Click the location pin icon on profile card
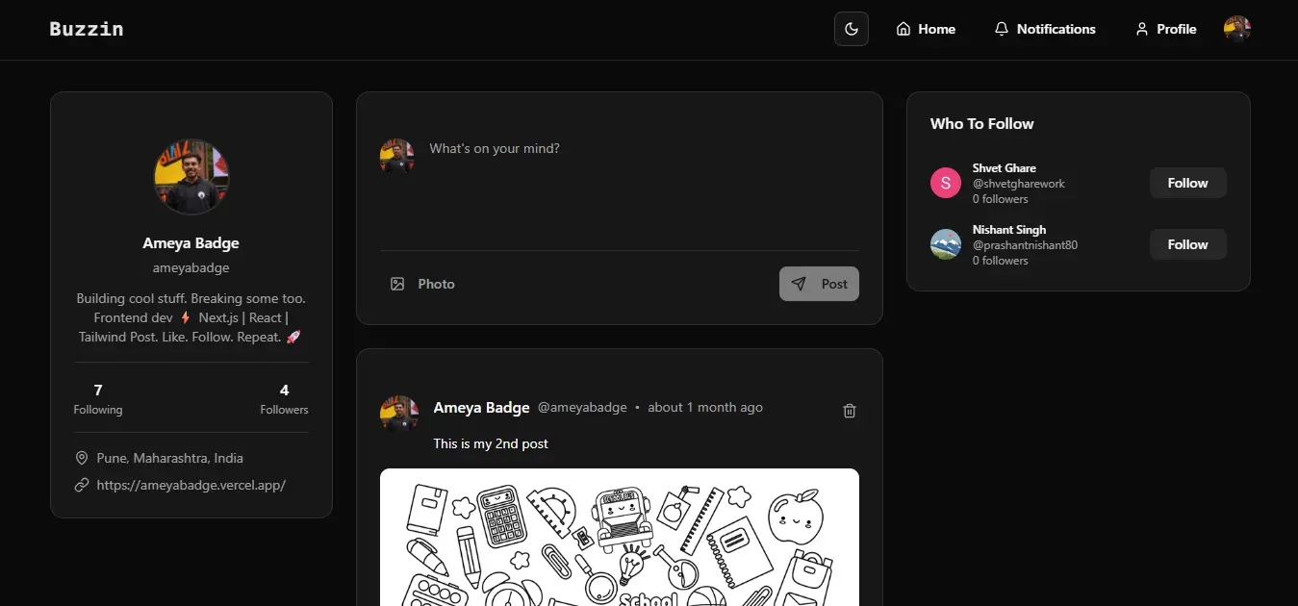This screenshot has height=606, width=1298. click(82, 458)
